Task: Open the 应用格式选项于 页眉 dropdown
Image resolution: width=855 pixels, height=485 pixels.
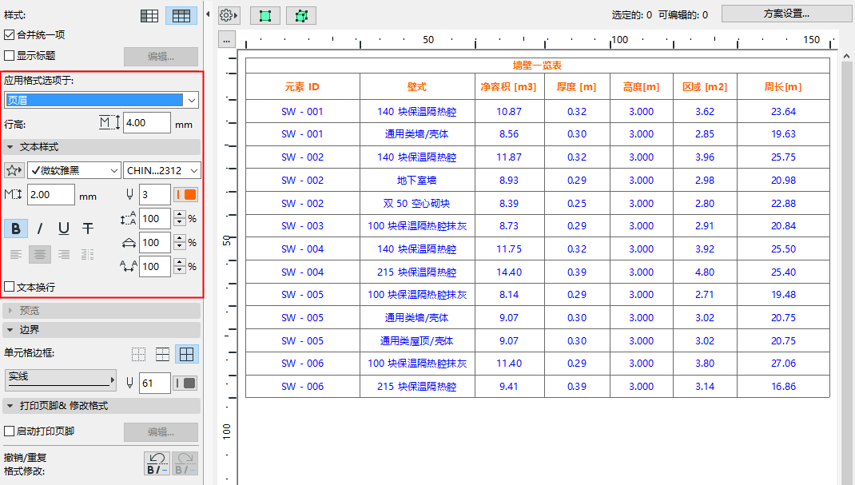Action: point(101,100)
